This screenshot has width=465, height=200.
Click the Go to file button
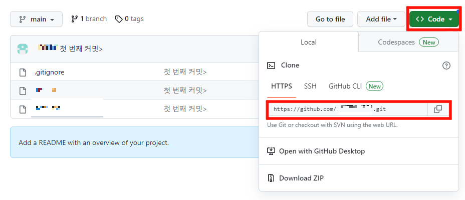(x=330, y=19)
